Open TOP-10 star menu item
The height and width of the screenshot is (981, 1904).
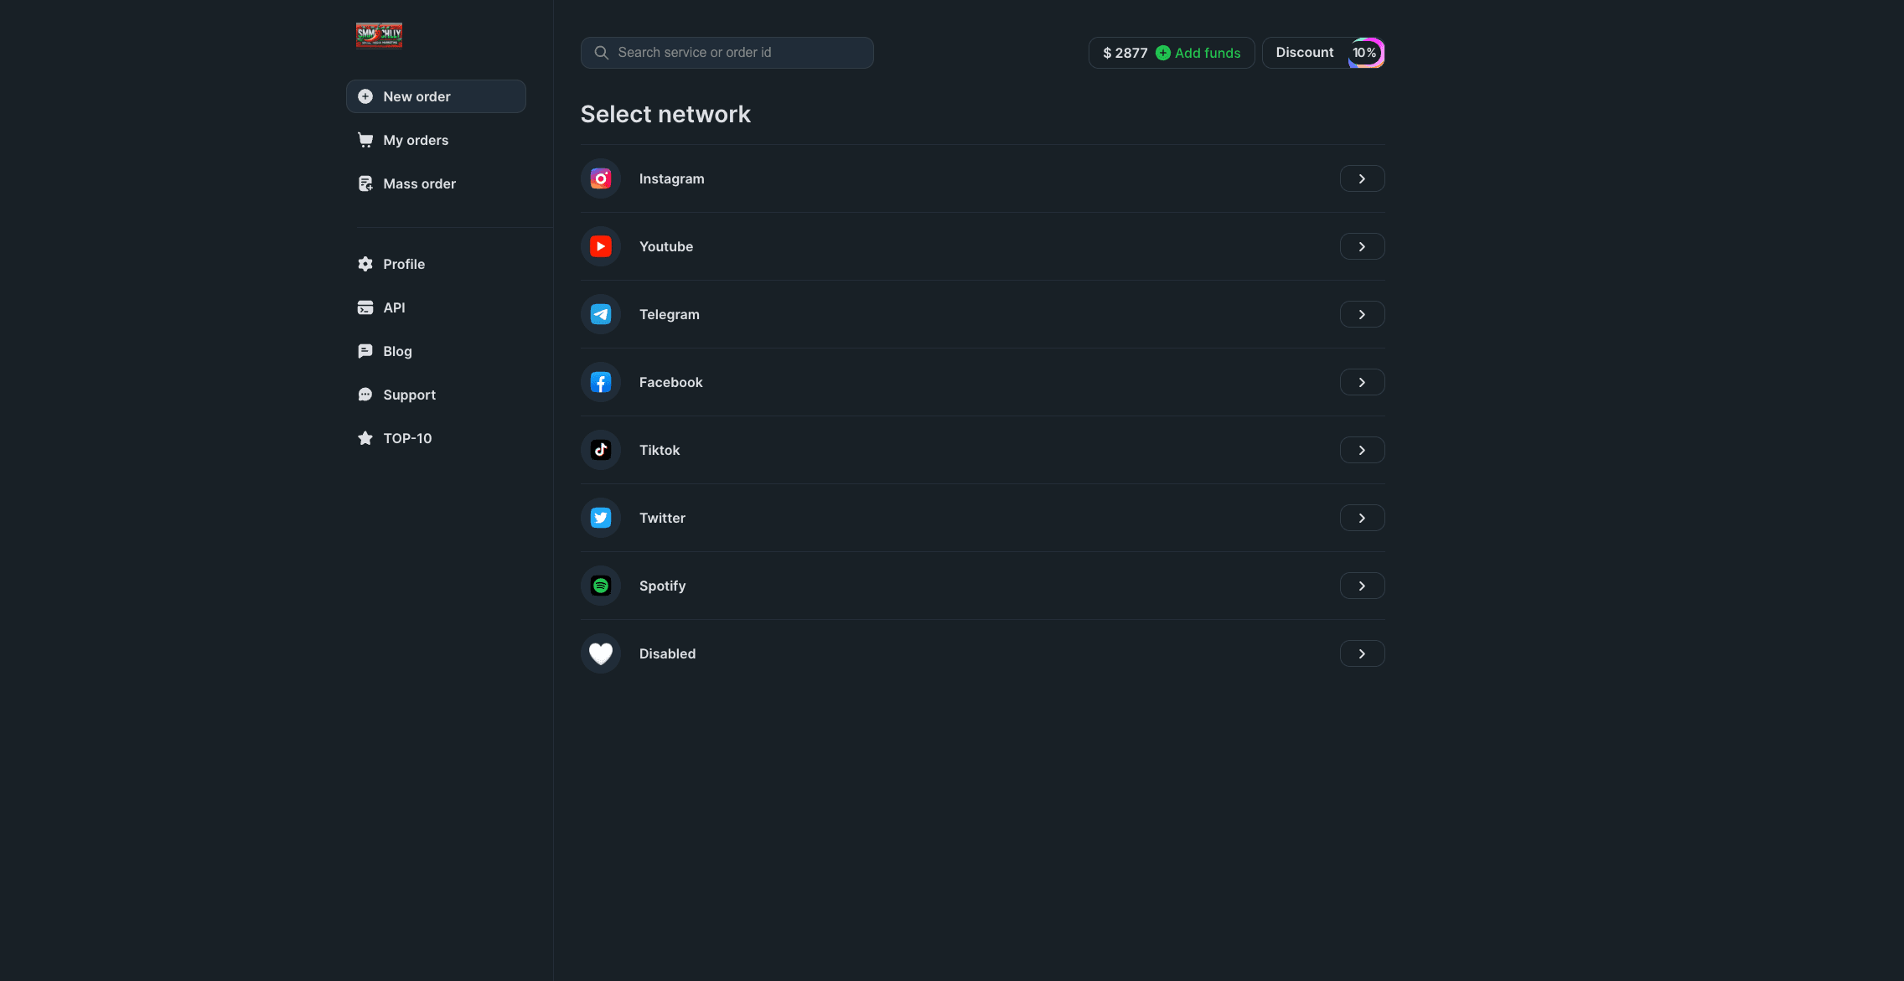(x=406, y=438)
